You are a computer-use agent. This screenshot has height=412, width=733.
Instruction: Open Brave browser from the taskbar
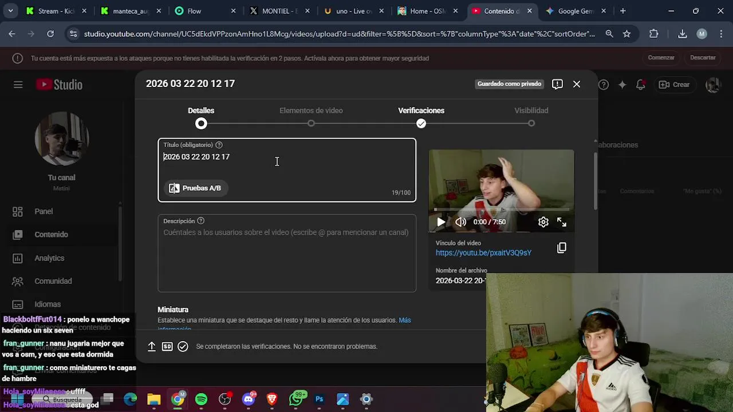272,399
